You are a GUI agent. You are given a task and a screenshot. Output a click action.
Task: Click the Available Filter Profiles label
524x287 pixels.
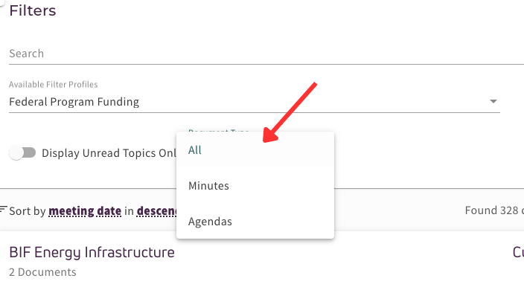click(54, 85)
